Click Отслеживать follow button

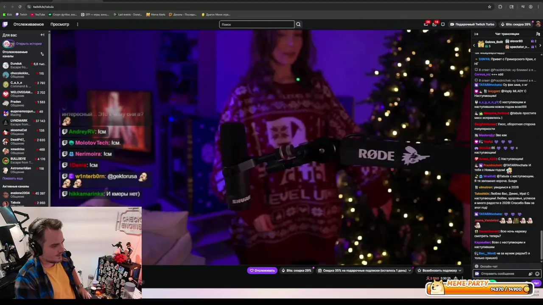[x=262, y=270]
